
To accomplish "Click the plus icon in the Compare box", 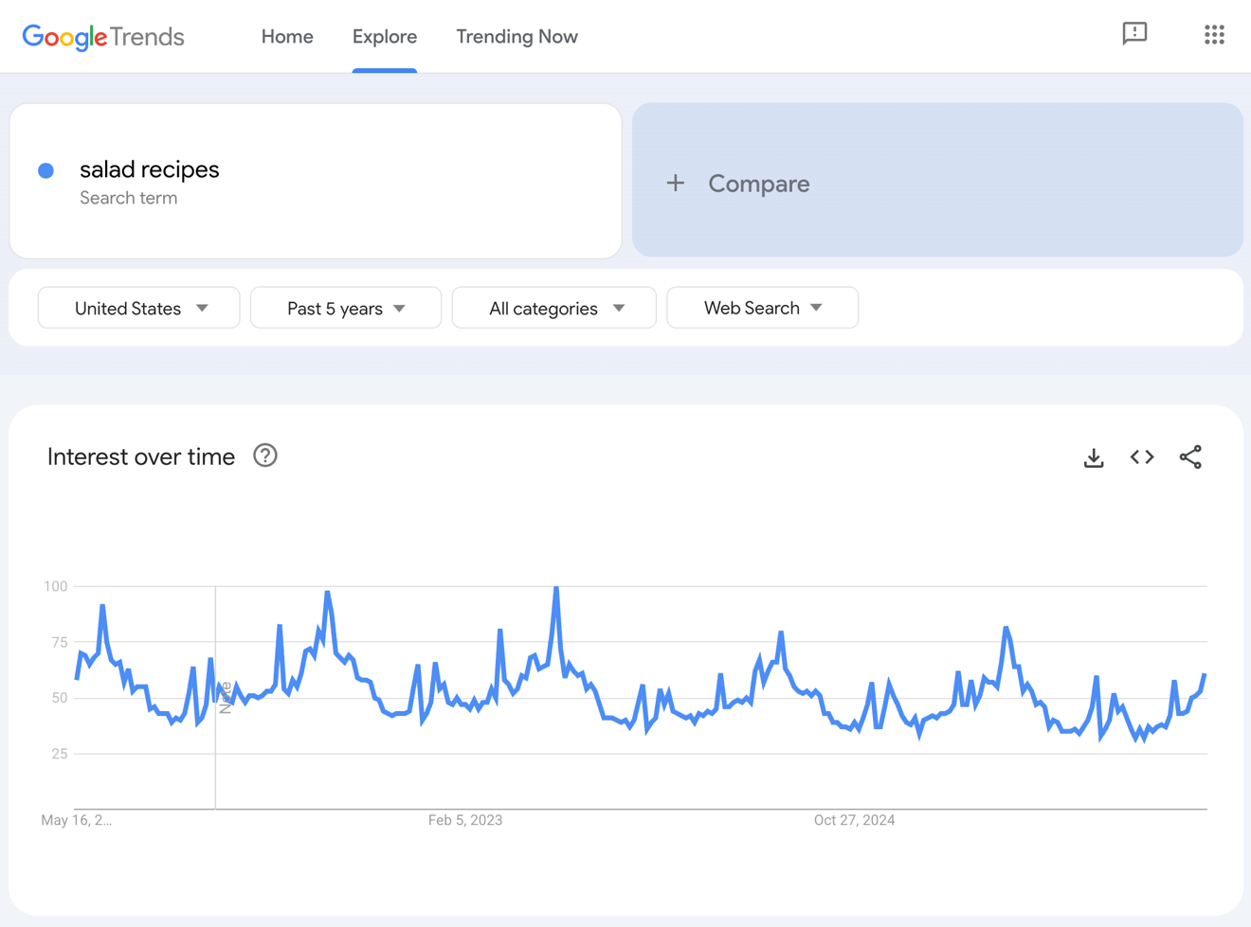I will click(675, 183).
